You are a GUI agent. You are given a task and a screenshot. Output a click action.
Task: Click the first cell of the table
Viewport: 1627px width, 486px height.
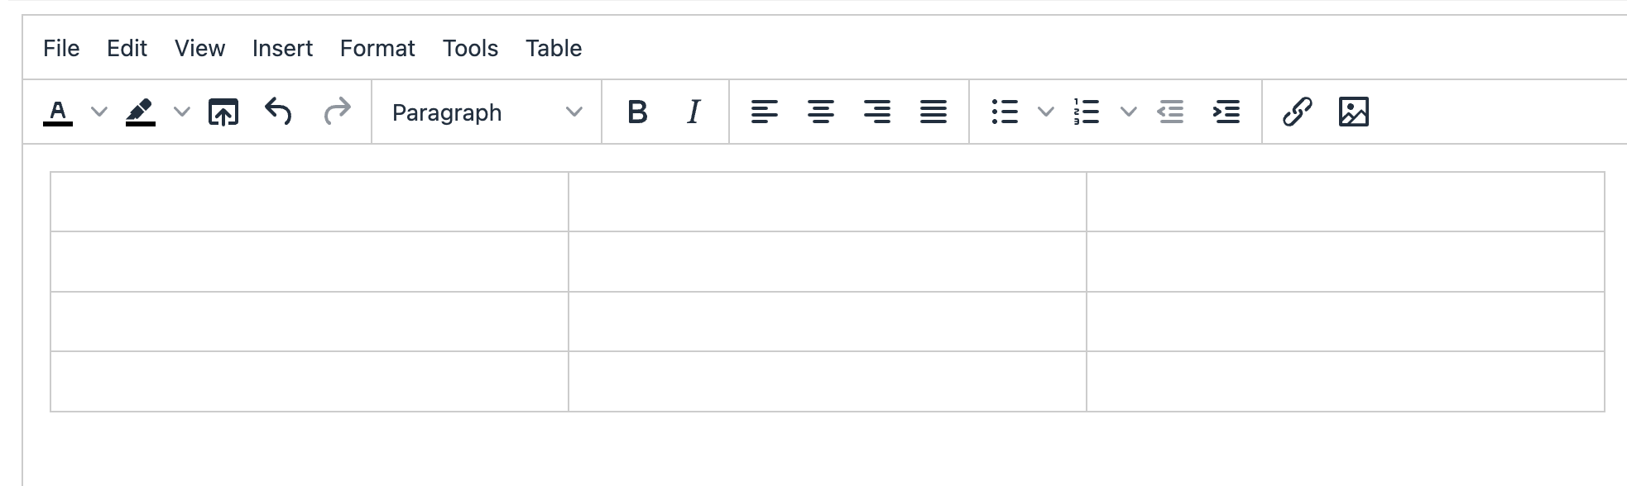310,202
